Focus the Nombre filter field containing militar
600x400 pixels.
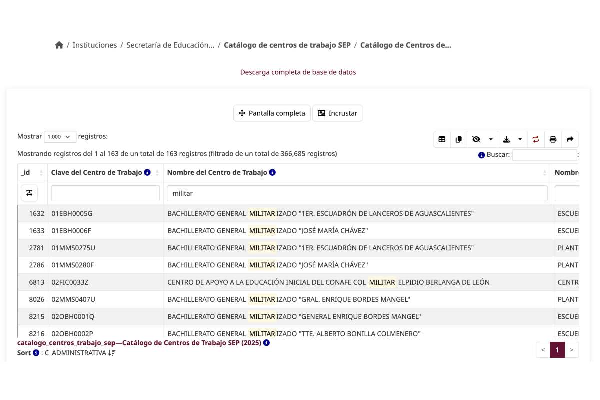pyautogui.click(x=357, y=193)
